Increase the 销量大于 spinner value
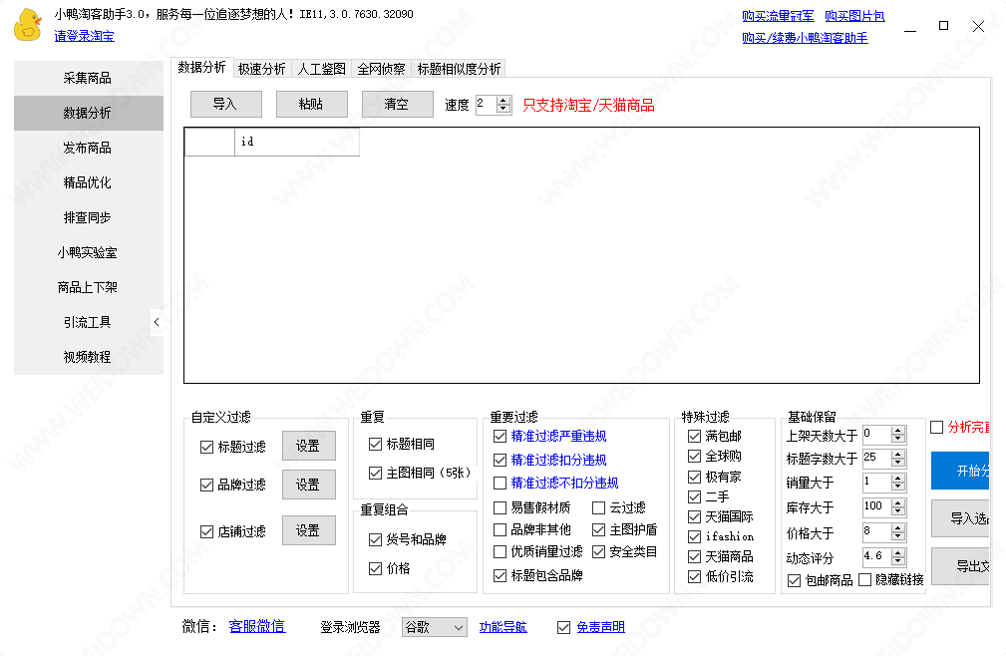Viewport: 1006px width, 656px height. (x=897, y=479)
